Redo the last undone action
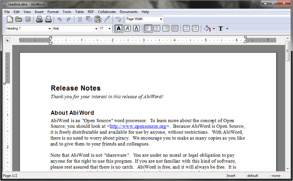This screenshot has height=181, width=293. (69, 19)
